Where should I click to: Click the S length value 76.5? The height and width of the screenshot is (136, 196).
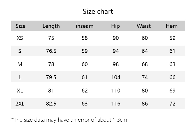[x=51, y=51]
